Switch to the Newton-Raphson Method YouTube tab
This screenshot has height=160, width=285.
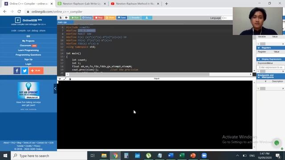coord(135,4)
